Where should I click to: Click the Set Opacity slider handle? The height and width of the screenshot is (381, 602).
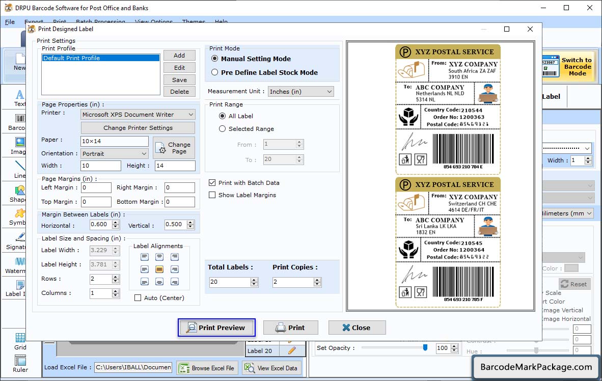[x=425, y=347]
